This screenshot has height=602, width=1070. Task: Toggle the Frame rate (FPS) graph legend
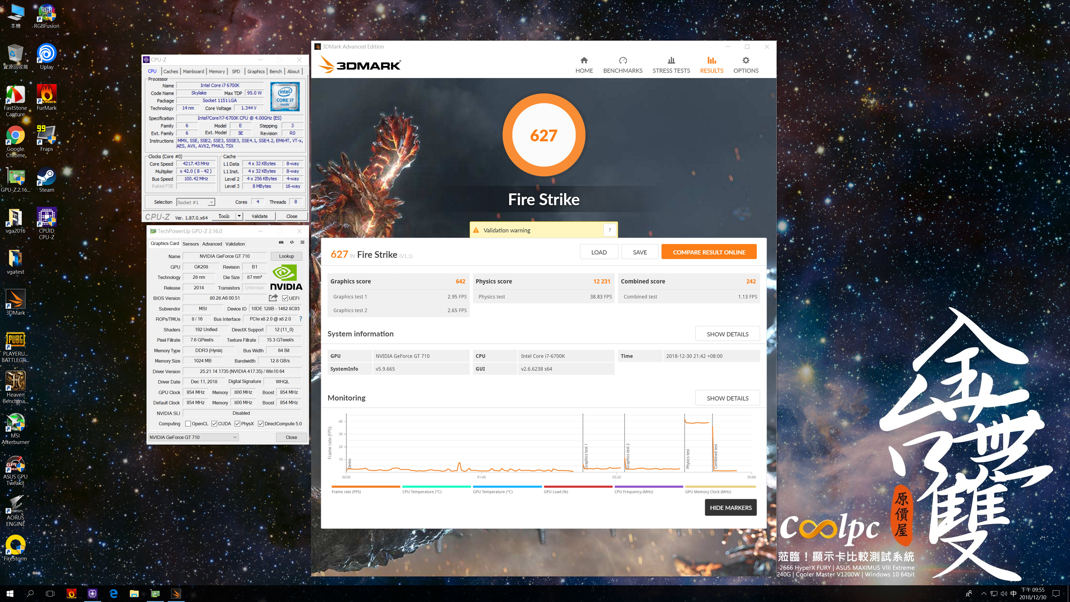(366, 489)
